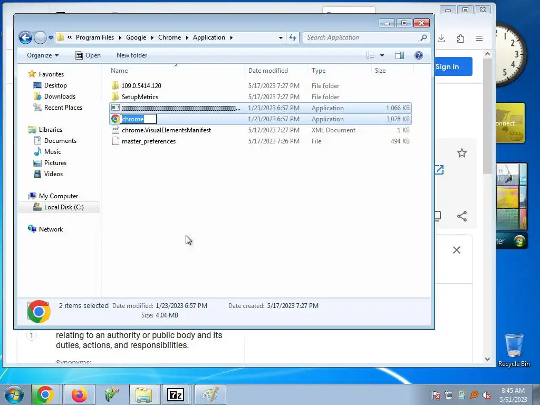
Task: Select My Computer in tree
Action: (x=58, y=196)
